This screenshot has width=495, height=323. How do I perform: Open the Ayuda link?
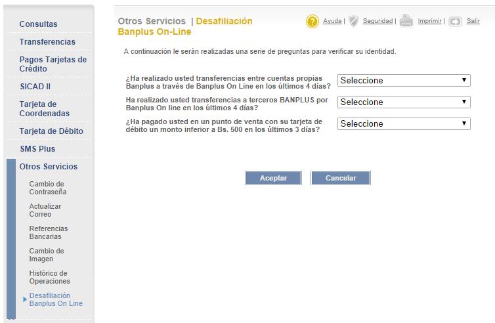coord(332,21)
